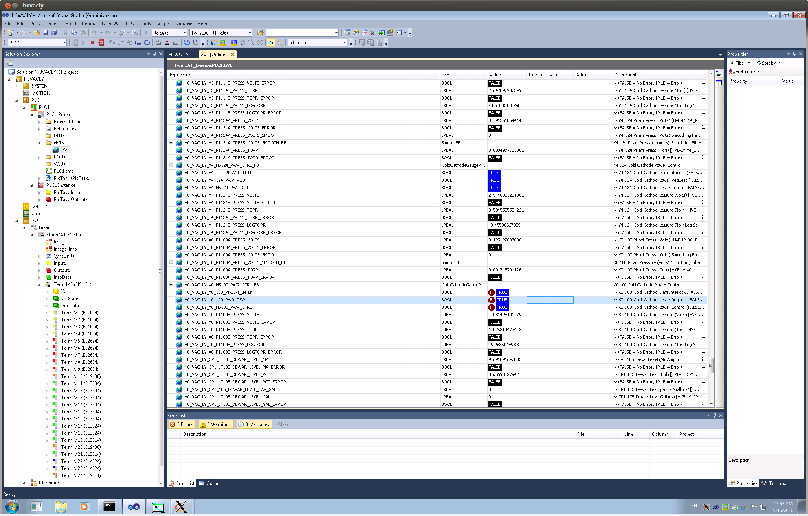Screen dimensions: 808x516
Task: Click the Find in Files icon
Action: [260, 33]
